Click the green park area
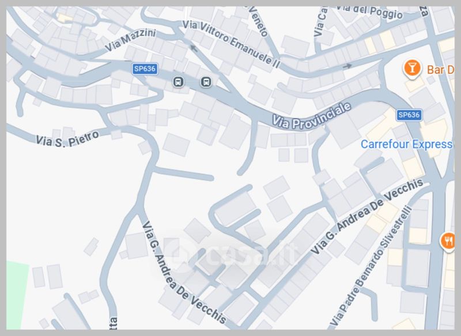Screen dimensions: 461x336 [17, 295]
